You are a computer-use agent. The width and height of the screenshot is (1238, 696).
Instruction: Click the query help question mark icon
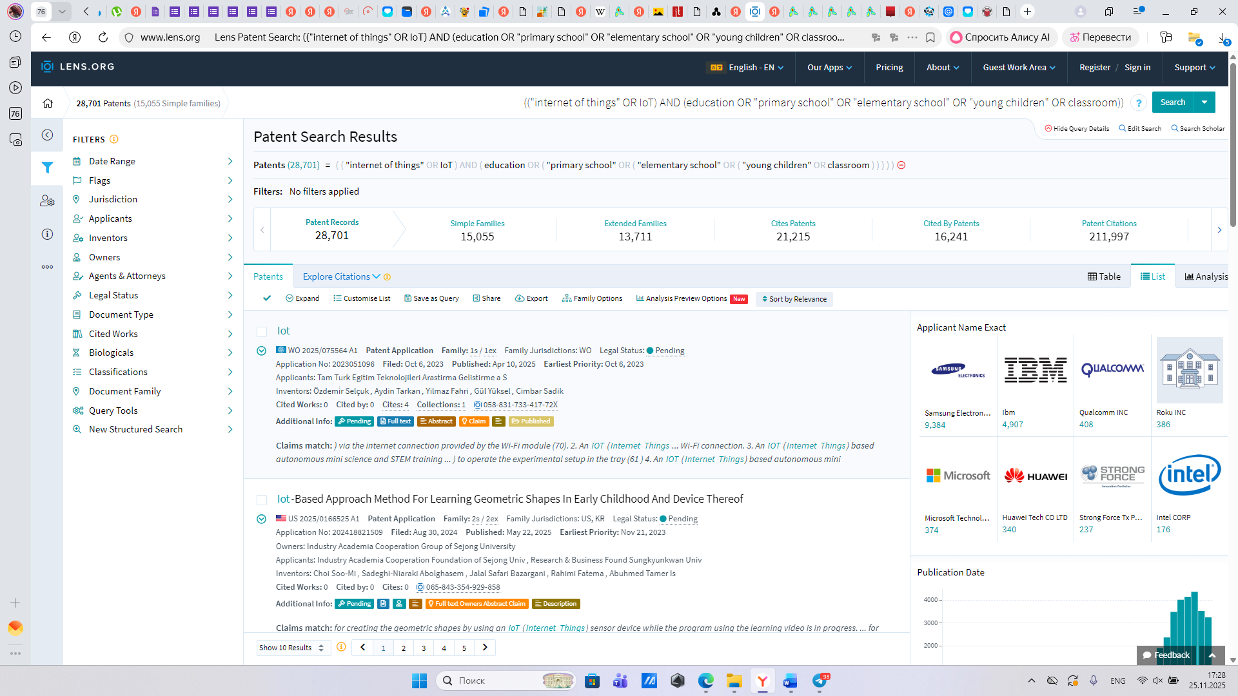[1139, 103]
